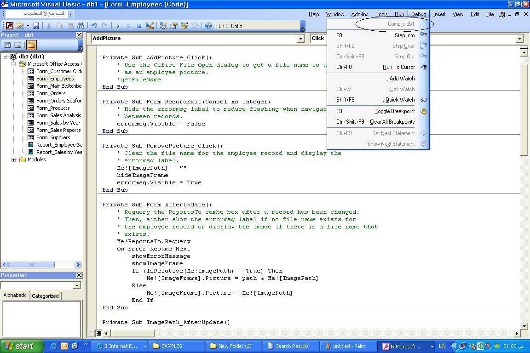The image size is (530, 353).
Task: Click the Break pause icon
Action: (128, 26)
